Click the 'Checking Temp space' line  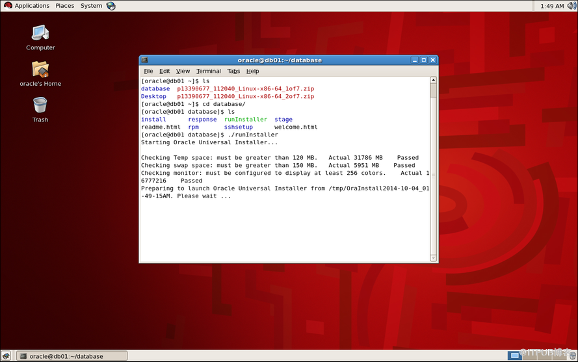point(280,158)
